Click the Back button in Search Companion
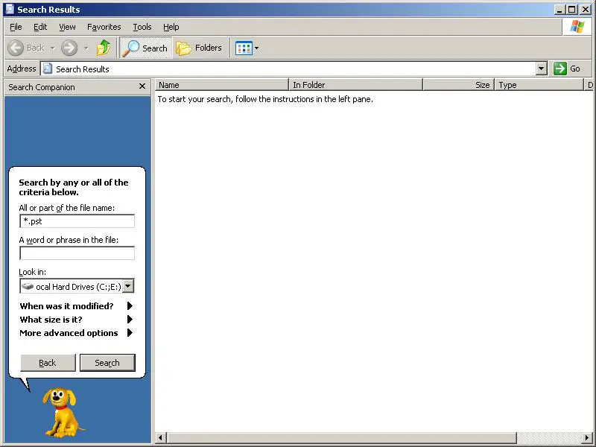The height and width of the screenshot is (447, 596). pyautogui.click(x=48, y=363)
